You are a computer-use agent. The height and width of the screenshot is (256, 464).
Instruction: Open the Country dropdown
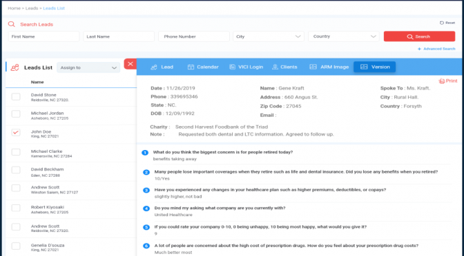pos(344,36)
